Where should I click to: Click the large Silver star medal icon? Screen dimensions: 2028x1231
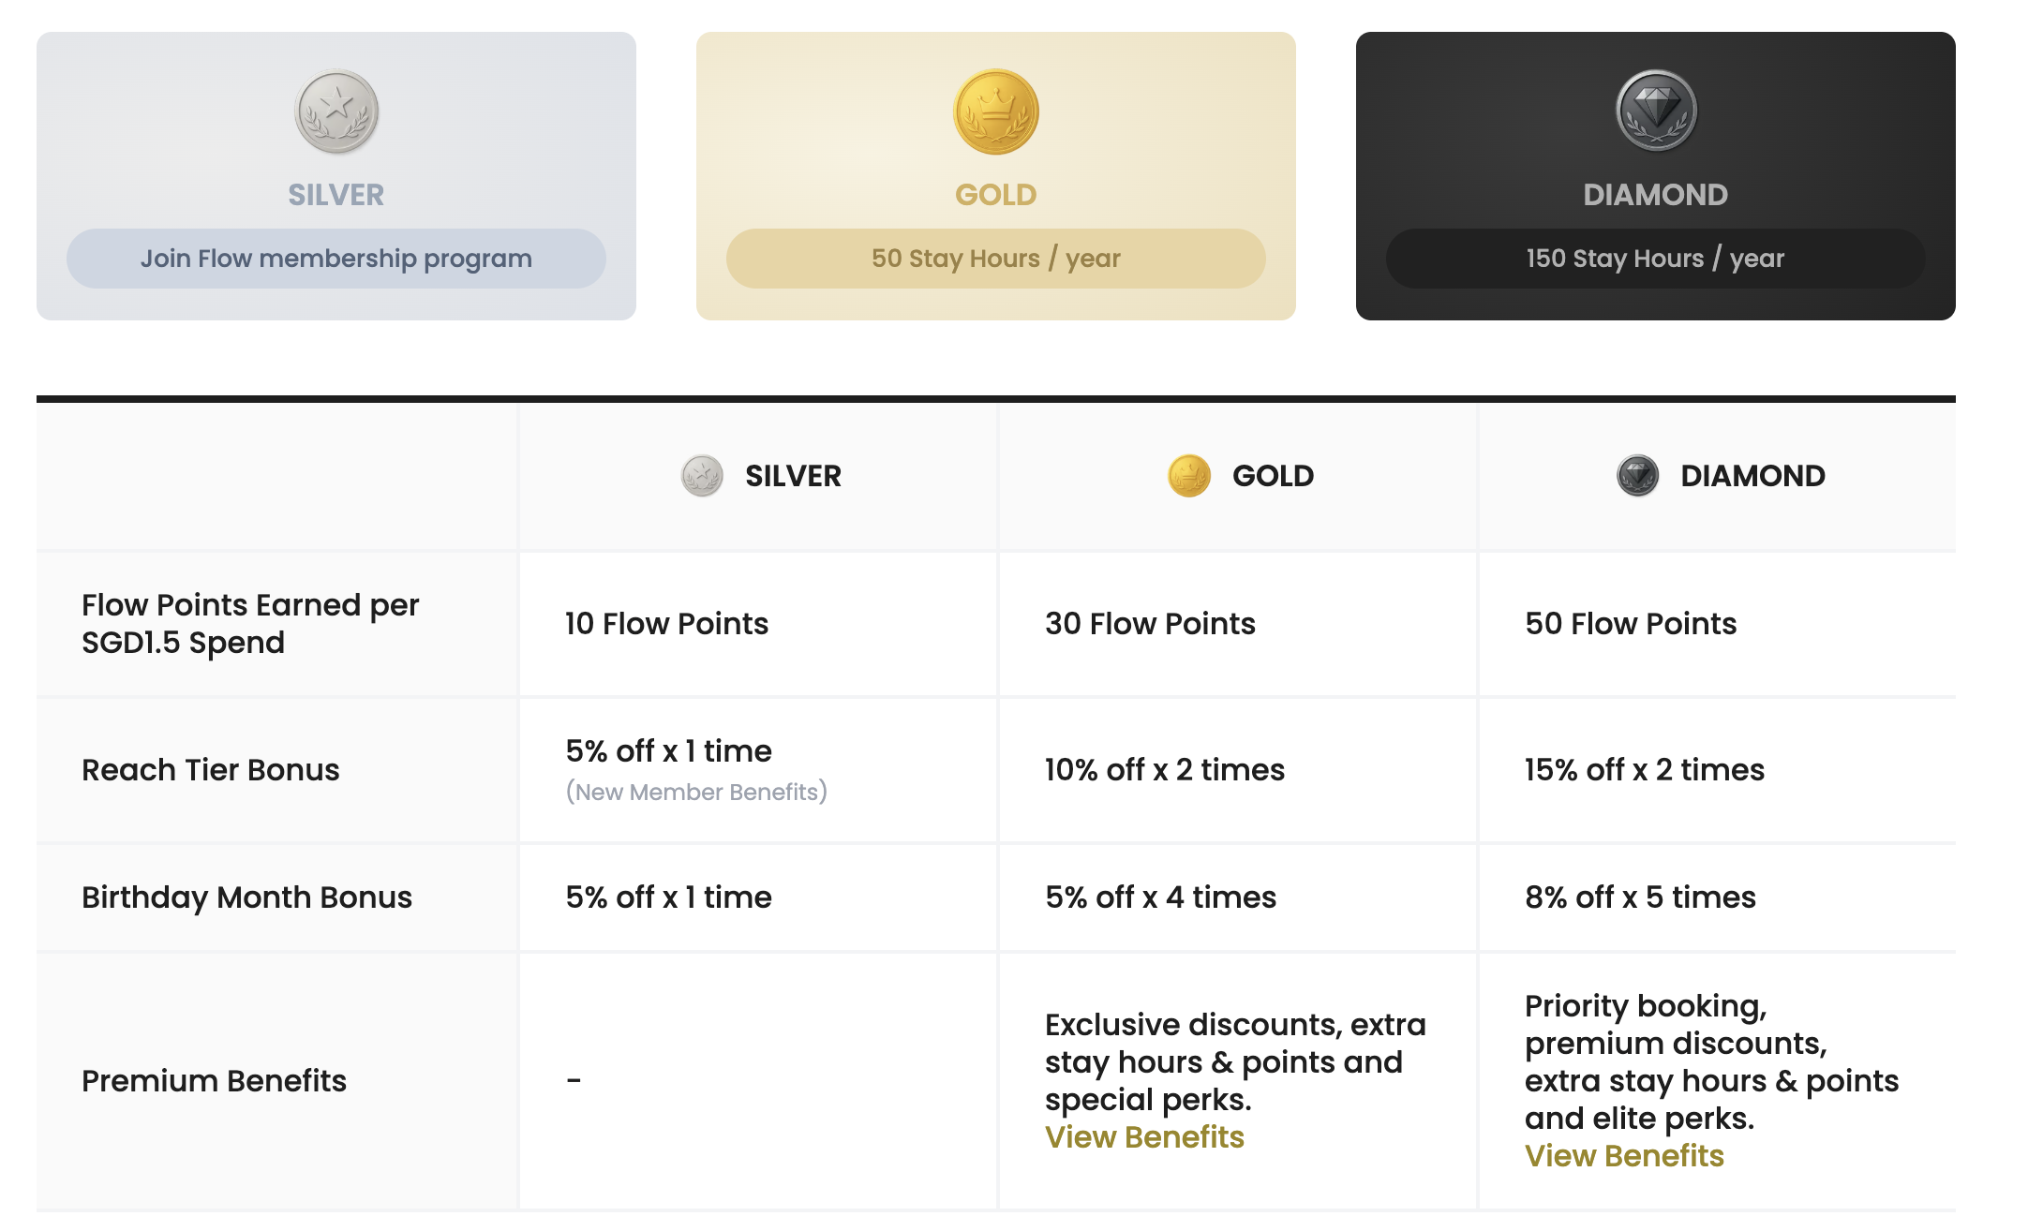336,111
